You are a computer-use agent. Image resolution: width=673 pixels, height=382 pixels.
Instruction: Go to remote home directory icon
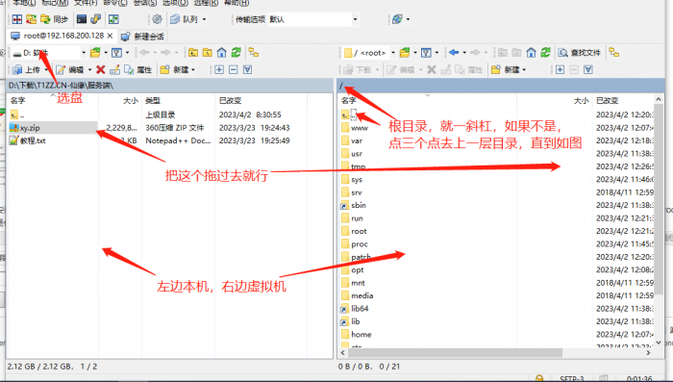tap(531, 53)
